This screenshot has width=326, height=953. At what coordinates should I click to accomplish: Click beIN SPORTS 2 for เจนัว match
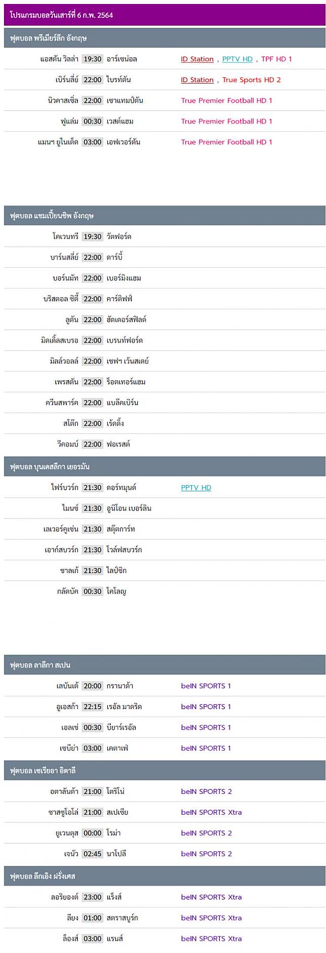(x=206, y=854)
